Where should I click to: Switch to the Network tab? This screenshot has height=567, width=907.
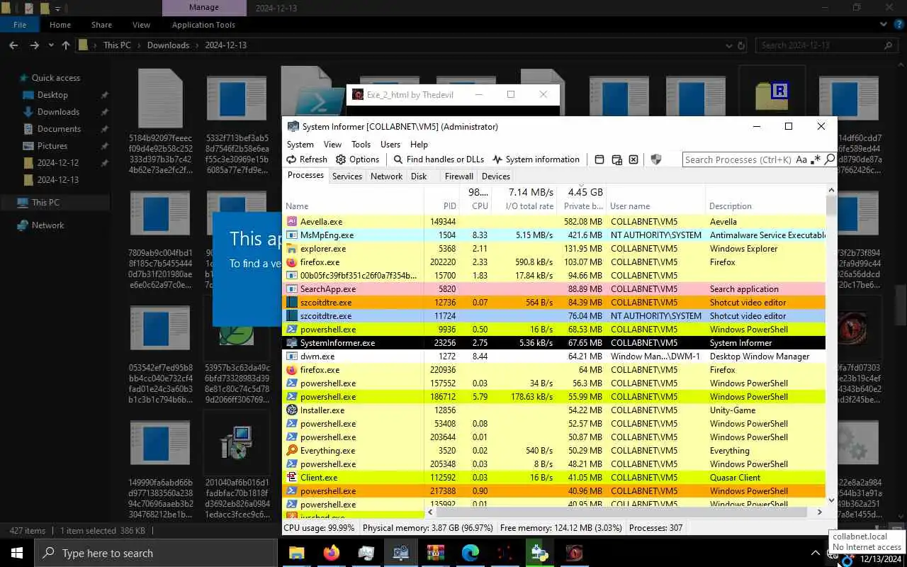(386, 176)
